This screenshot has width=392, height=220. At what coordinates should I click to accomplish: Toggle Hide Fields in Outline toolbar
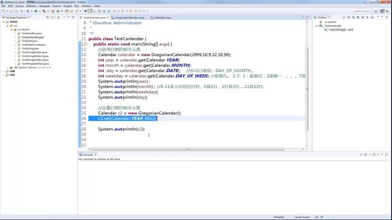coord(358,17)
